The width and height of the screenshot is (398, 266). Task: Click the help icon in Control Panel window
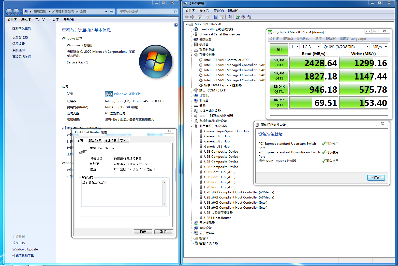click(176, 25)
